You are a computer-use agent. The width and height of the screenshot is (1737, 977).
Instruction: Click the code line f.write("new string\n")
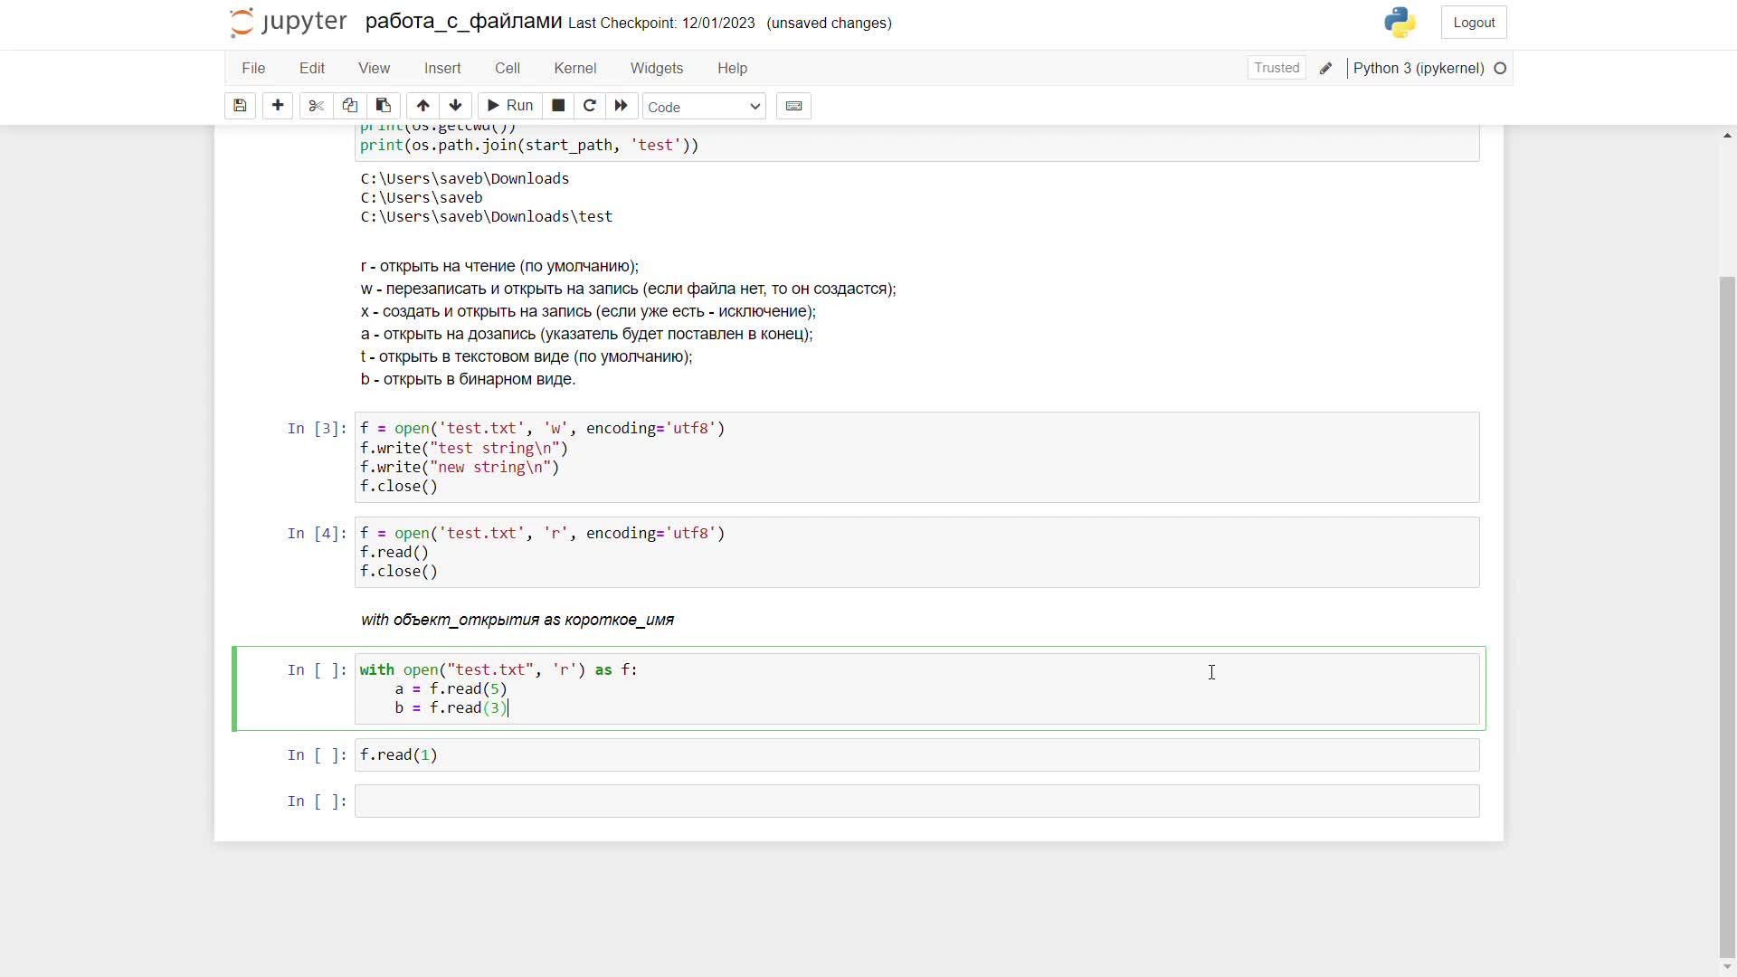pyautogui.click(x=460, y=468)
